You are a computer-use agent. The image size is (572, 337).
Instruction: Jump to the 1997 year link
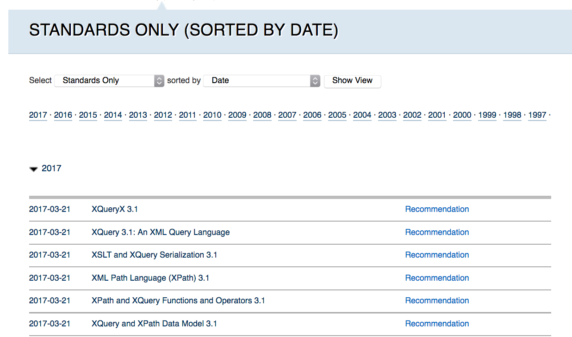click(537, 115)
